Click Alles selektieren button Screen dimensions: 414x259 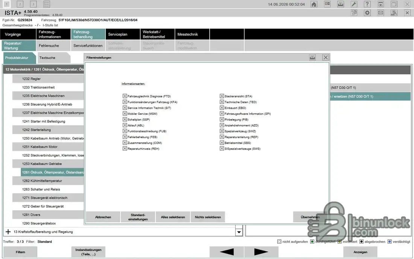pos(173,217)
